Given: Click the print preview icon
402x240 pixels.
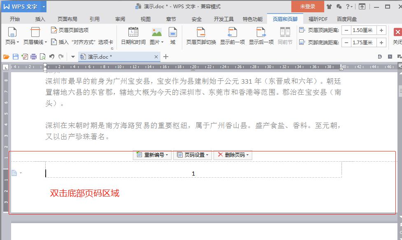Looking at the screenshot, I should point(42,57).
